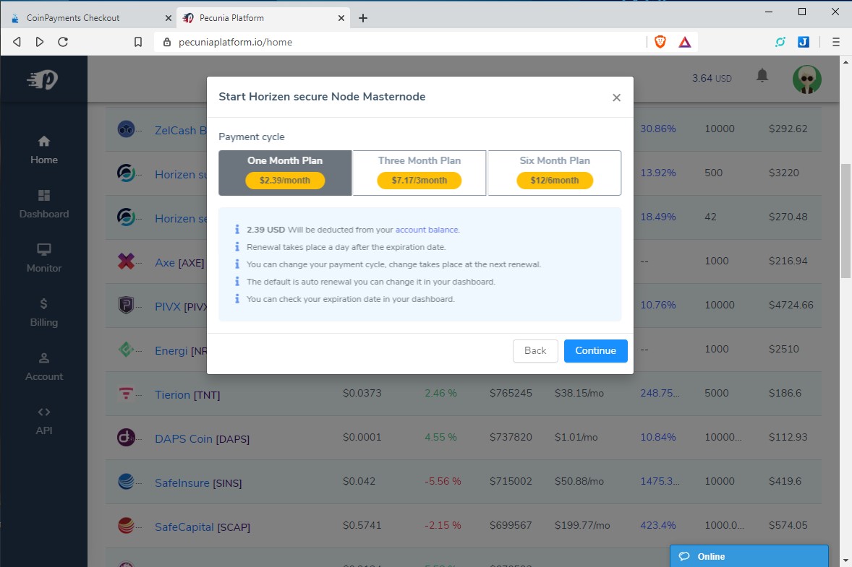This screenshot has width=852, height=567.
Task: Open the Brave Rewards triangle icon
Action: click(685, 42)
